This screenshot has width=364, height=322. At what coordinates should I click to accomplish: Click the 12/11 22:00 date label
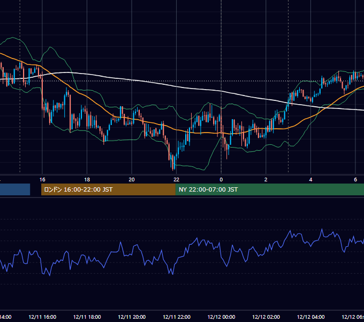[x=177, y=317]
